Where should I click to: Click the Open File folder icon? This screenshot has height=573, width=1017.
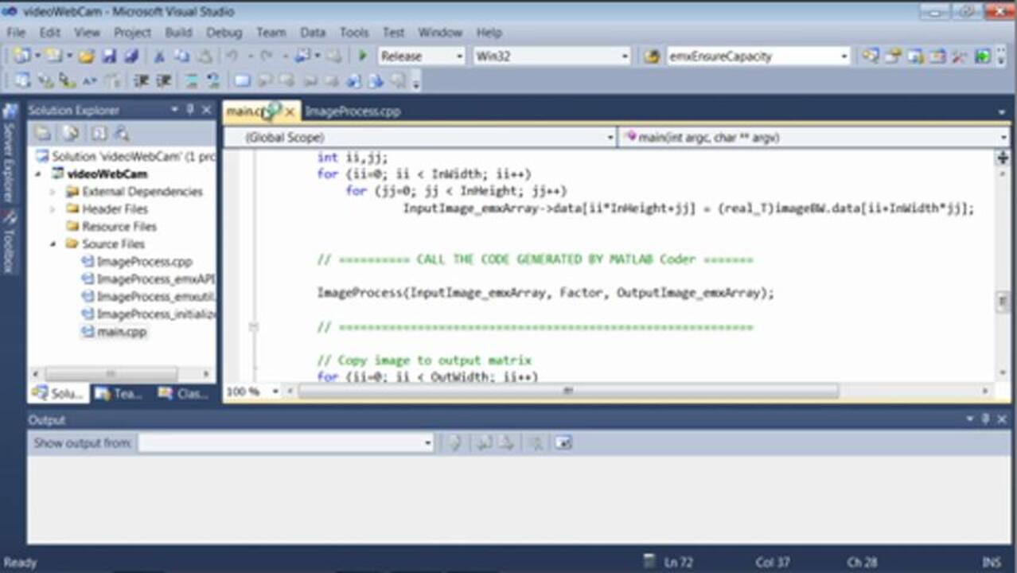click(86, 56)
